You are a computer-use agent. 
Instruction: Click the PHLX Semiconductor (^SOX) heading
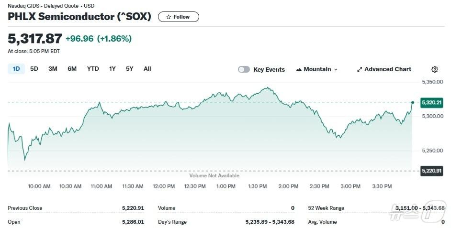tap(79, 17)
